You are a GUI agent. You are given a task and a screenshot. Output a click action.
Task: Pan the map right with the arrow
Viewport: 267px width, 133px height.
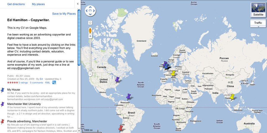(94, 11)
